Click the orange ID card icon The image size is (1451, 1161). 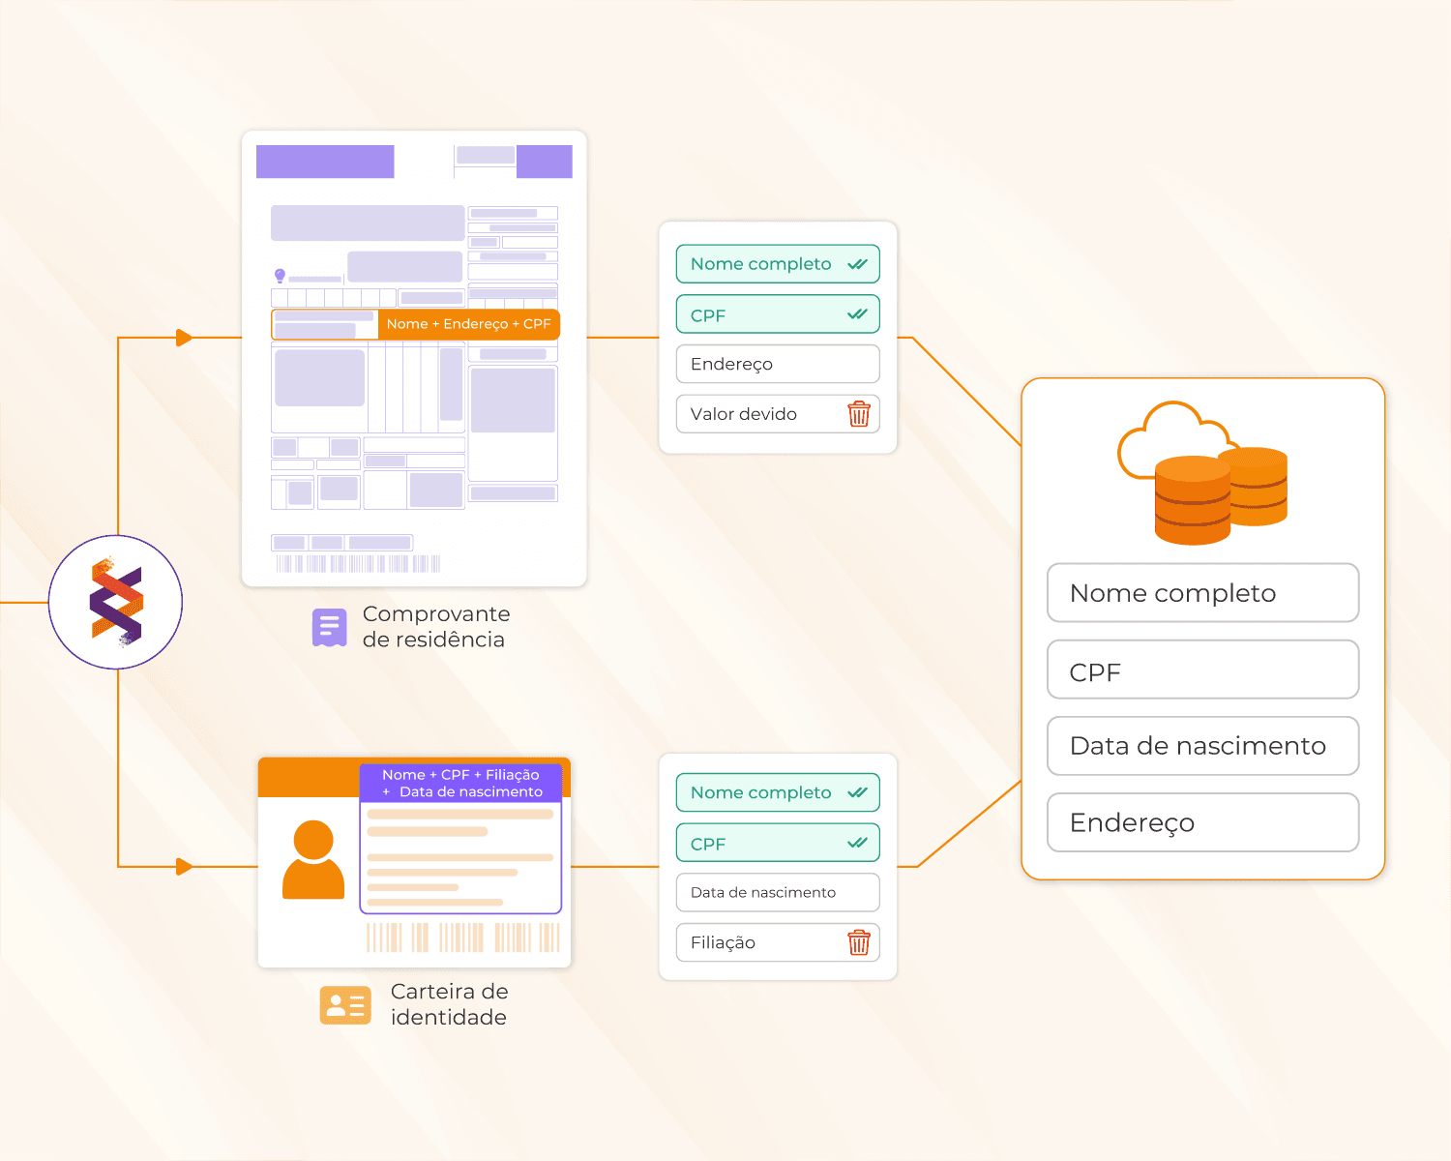(345, 1005)
